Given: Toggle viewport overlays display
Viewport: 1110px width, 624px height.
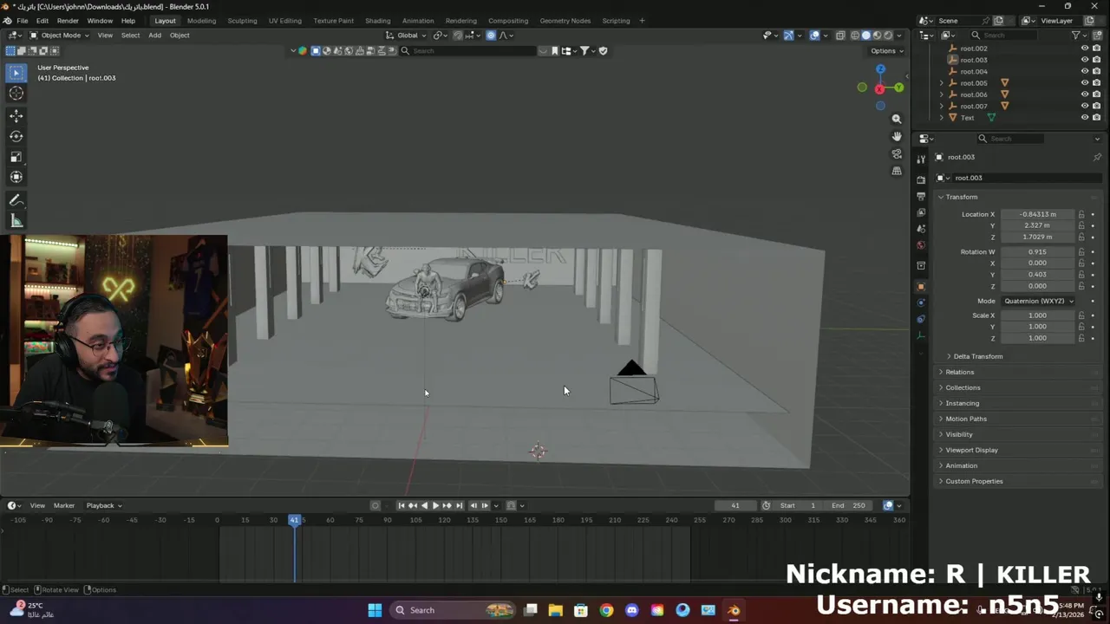Looking at the screenshot, I should tap(814, 36).
